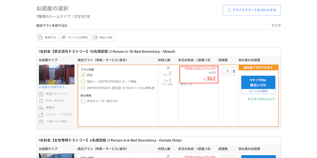Click the free-cancellation icon on the キャンセル無料 chip
Screen dimensions: 317x158
tap(63, 37)
